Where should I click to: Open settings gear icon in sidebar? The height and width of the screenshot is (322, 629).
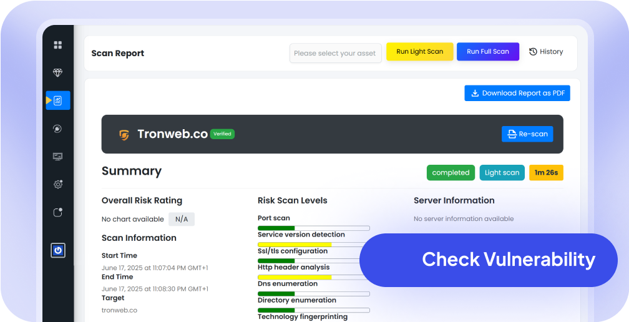click(58, 185)
